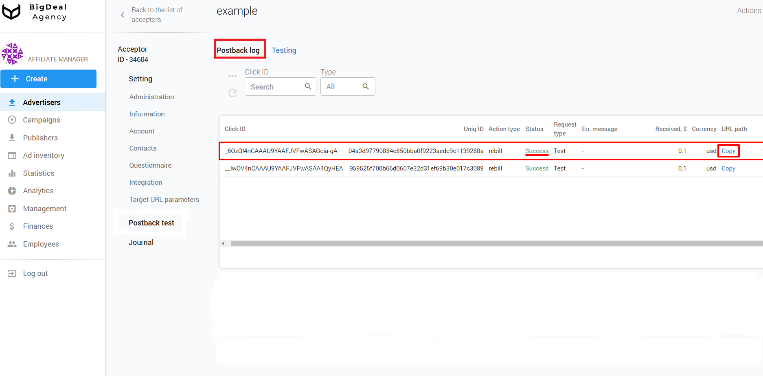Click the Create button

pyautogui.click(x=48, y=79)
